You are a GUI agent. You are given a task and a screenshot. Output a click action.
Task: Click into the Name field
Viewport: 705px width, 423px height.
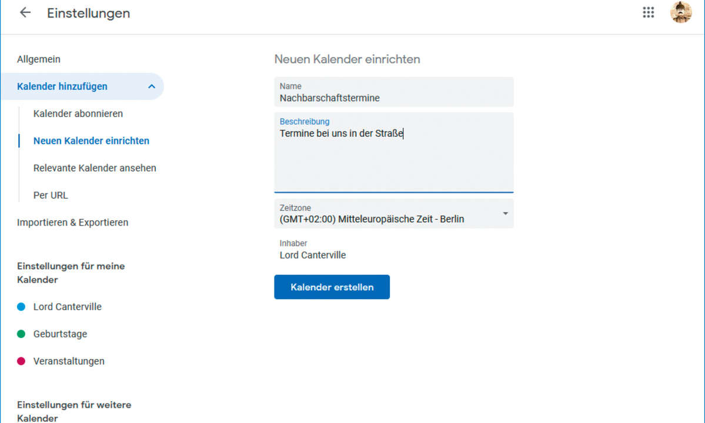pos(394,92)
